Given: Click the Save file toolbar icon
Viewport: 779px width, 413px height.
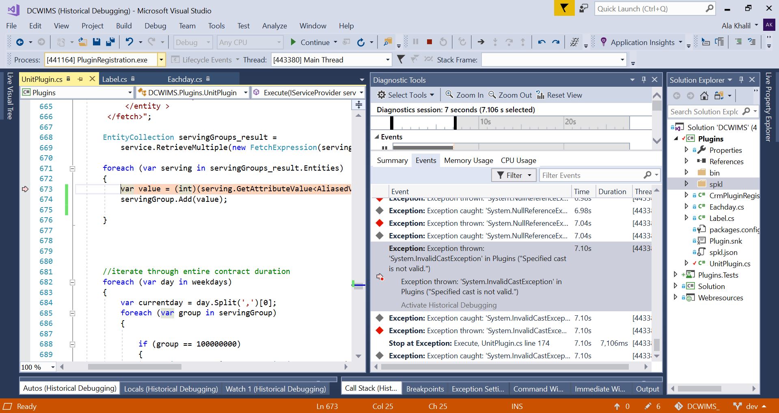Looking at the screenshot, I should click(x=97, y=42).
